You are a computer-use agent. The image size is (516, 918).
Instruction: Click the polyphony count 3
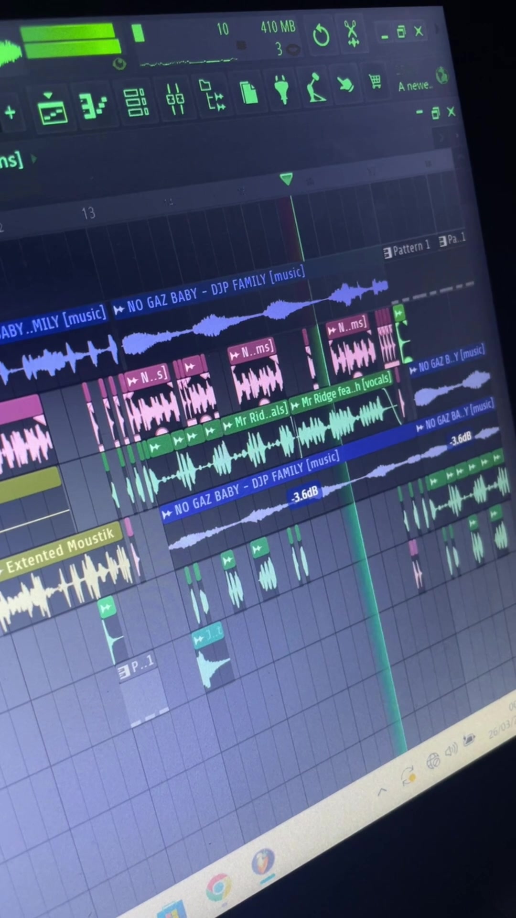coord(279,49)
